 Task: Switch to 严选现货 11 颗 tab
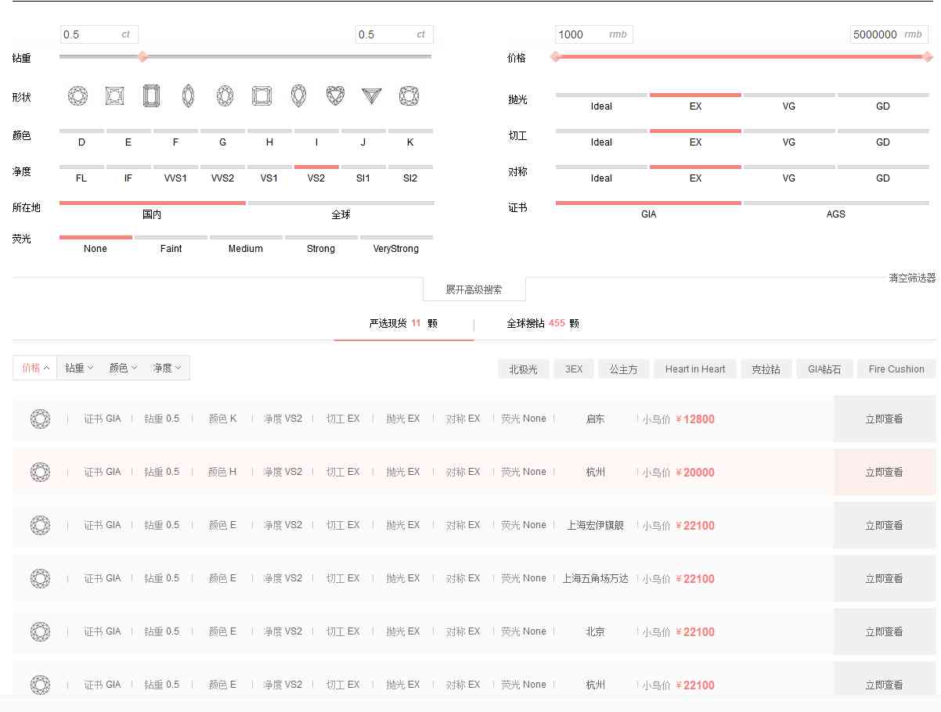pos(404,323)
